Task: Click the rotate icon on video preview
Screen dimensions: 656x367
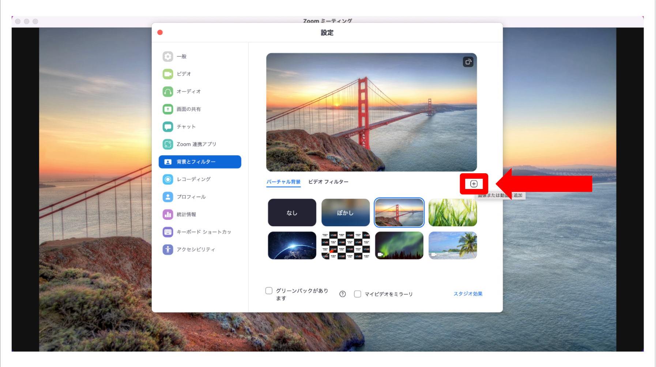Action: [468, 62]
